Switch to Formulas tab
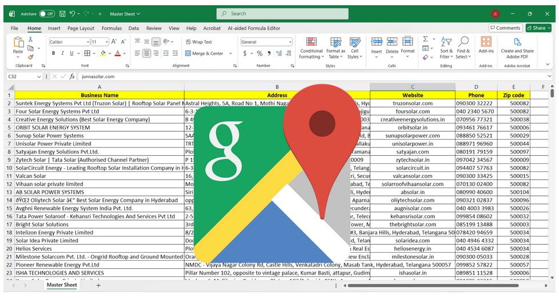The width and height of the screenshot is (559, 298). tap(112, 28)
